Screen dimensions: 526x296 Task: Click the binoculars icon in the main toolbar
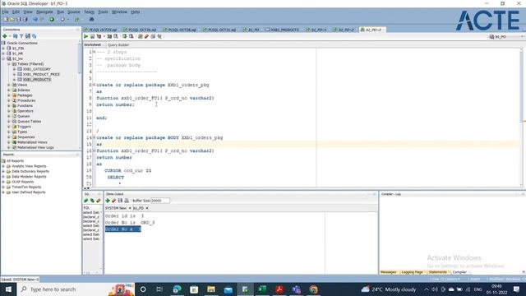coord(91,20)
